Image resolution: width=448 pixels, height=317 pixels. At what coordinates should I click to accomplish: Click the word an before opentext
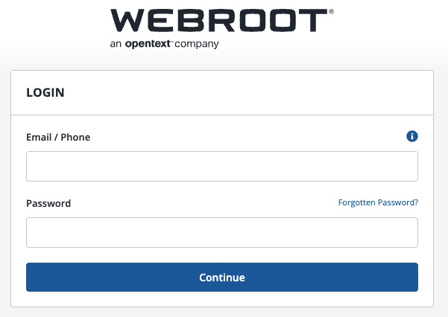tap(116, 44)
